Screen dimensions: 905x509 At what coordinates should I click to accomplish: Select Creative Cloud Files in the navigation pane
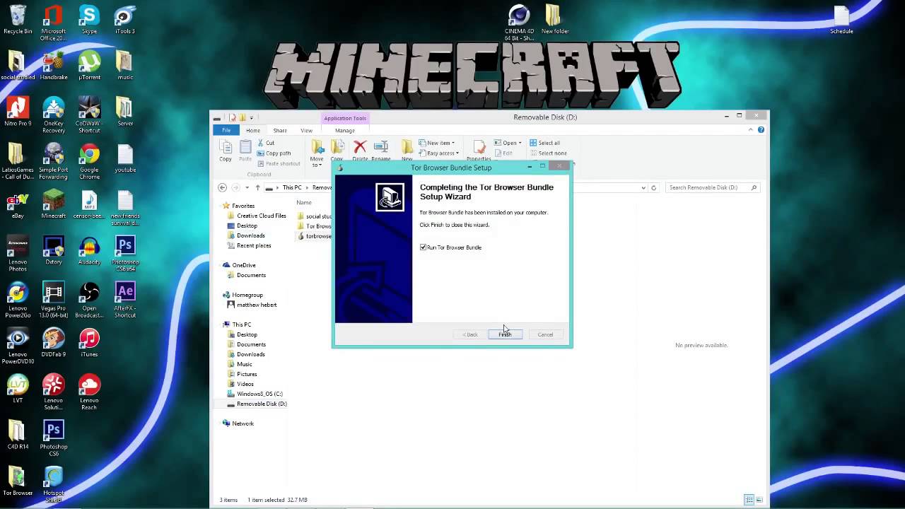pyautogui.click(x=255, y=216)
